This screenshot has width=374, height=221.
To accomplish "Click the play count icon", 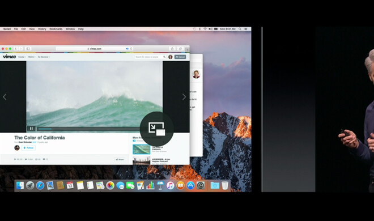I will (15, 159).
